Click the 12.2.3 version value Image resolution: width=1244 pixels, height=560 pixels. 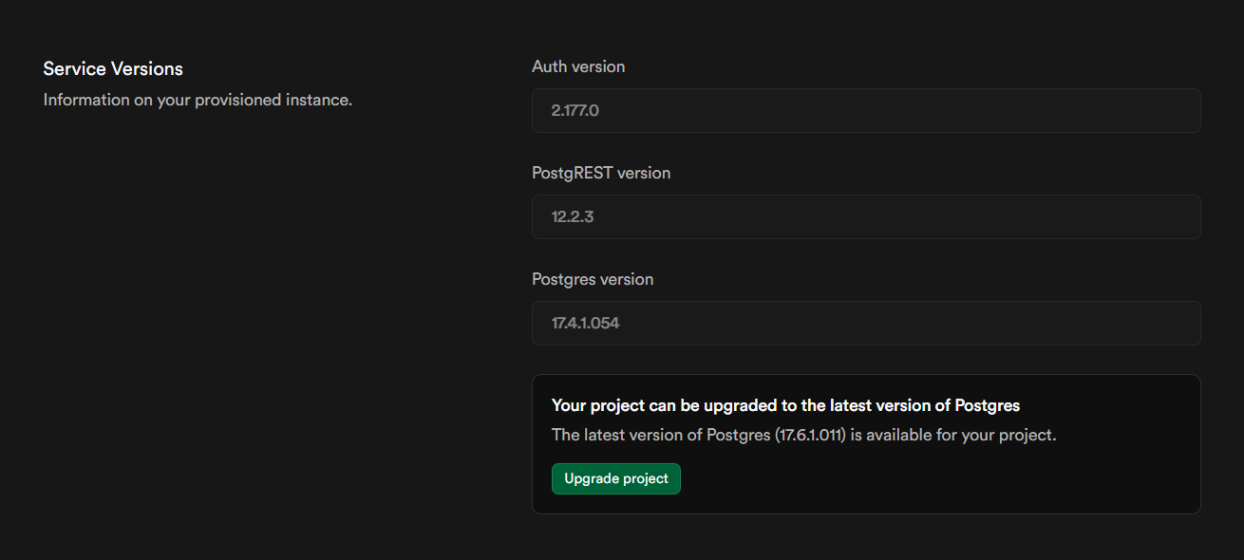click(572, 217)
